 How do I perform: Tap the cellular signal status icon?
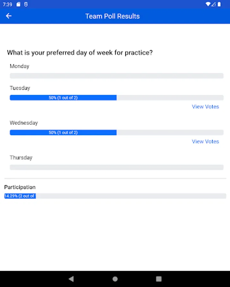[214, 4]
